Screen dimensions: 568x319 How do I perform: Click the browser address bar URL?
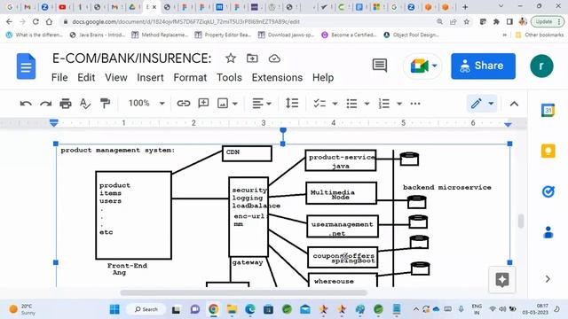(185, 21)
